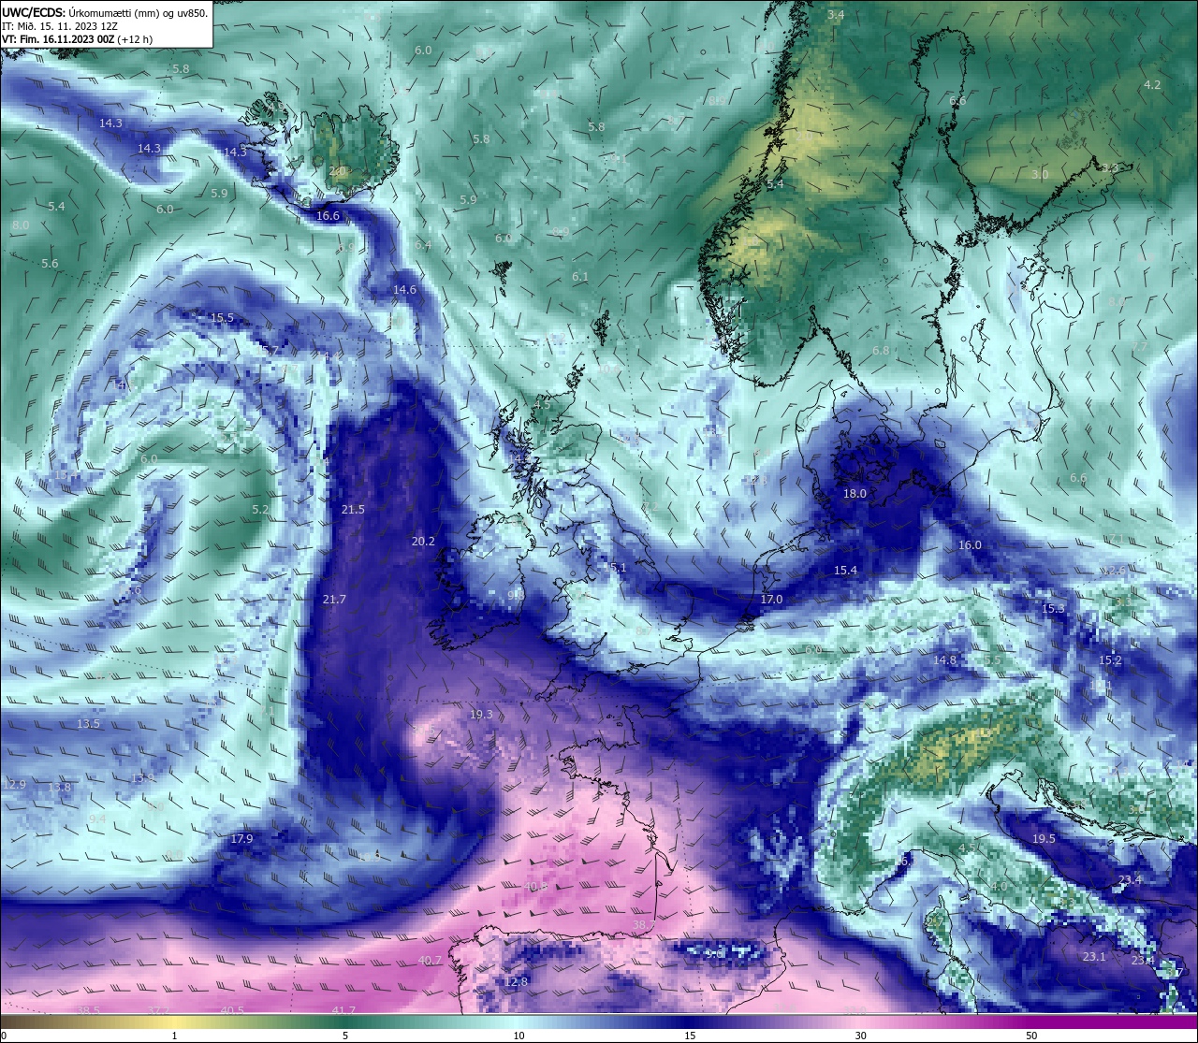Image resolution: width=1198 pixels, height=1043 pixels.
Task: Click the 15 tick on the color scale
Action: click(x=689, y=1036)
